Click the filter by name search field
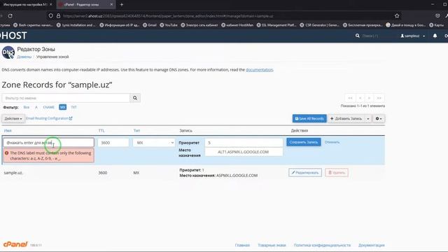The image size is (448, 252). 66,98
